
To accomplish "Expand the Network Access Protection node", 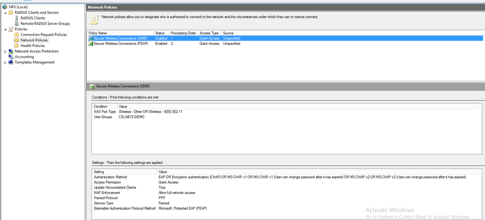I will tap(5, 51).
